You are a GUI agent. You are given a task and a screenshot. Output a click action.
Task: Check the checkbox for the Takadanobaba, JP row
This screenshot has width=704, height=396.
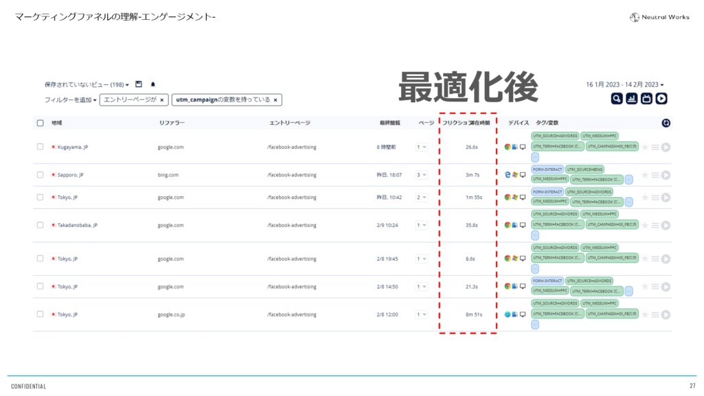[39, 224]
